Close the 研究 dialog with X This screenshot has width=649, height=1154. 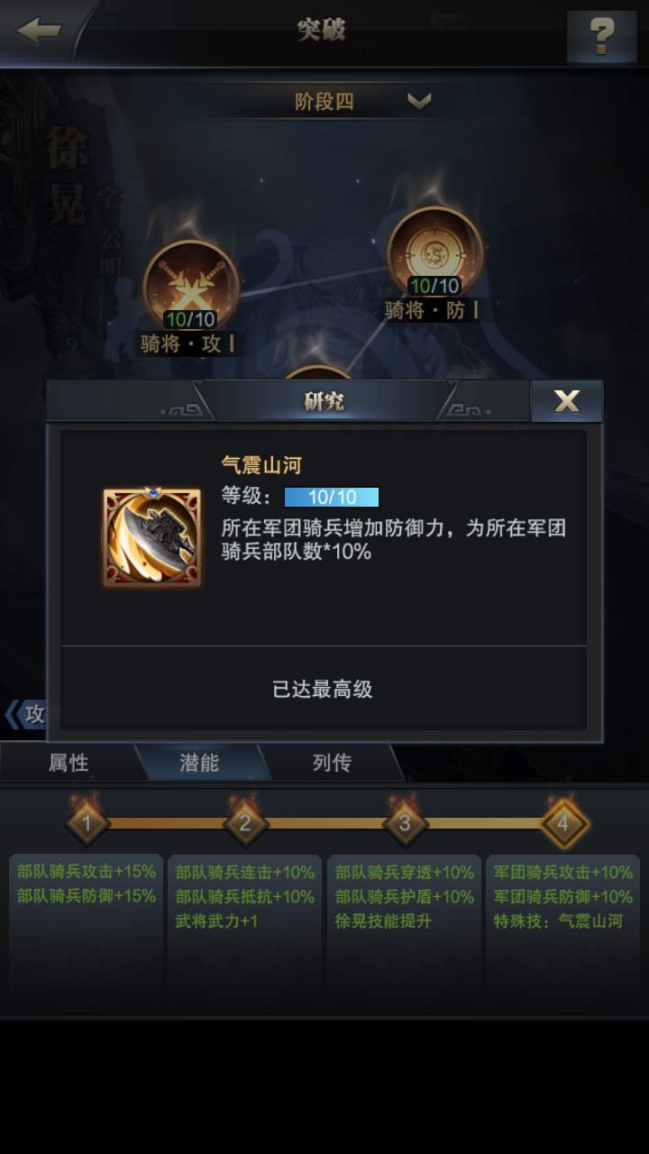coord(567,401)
